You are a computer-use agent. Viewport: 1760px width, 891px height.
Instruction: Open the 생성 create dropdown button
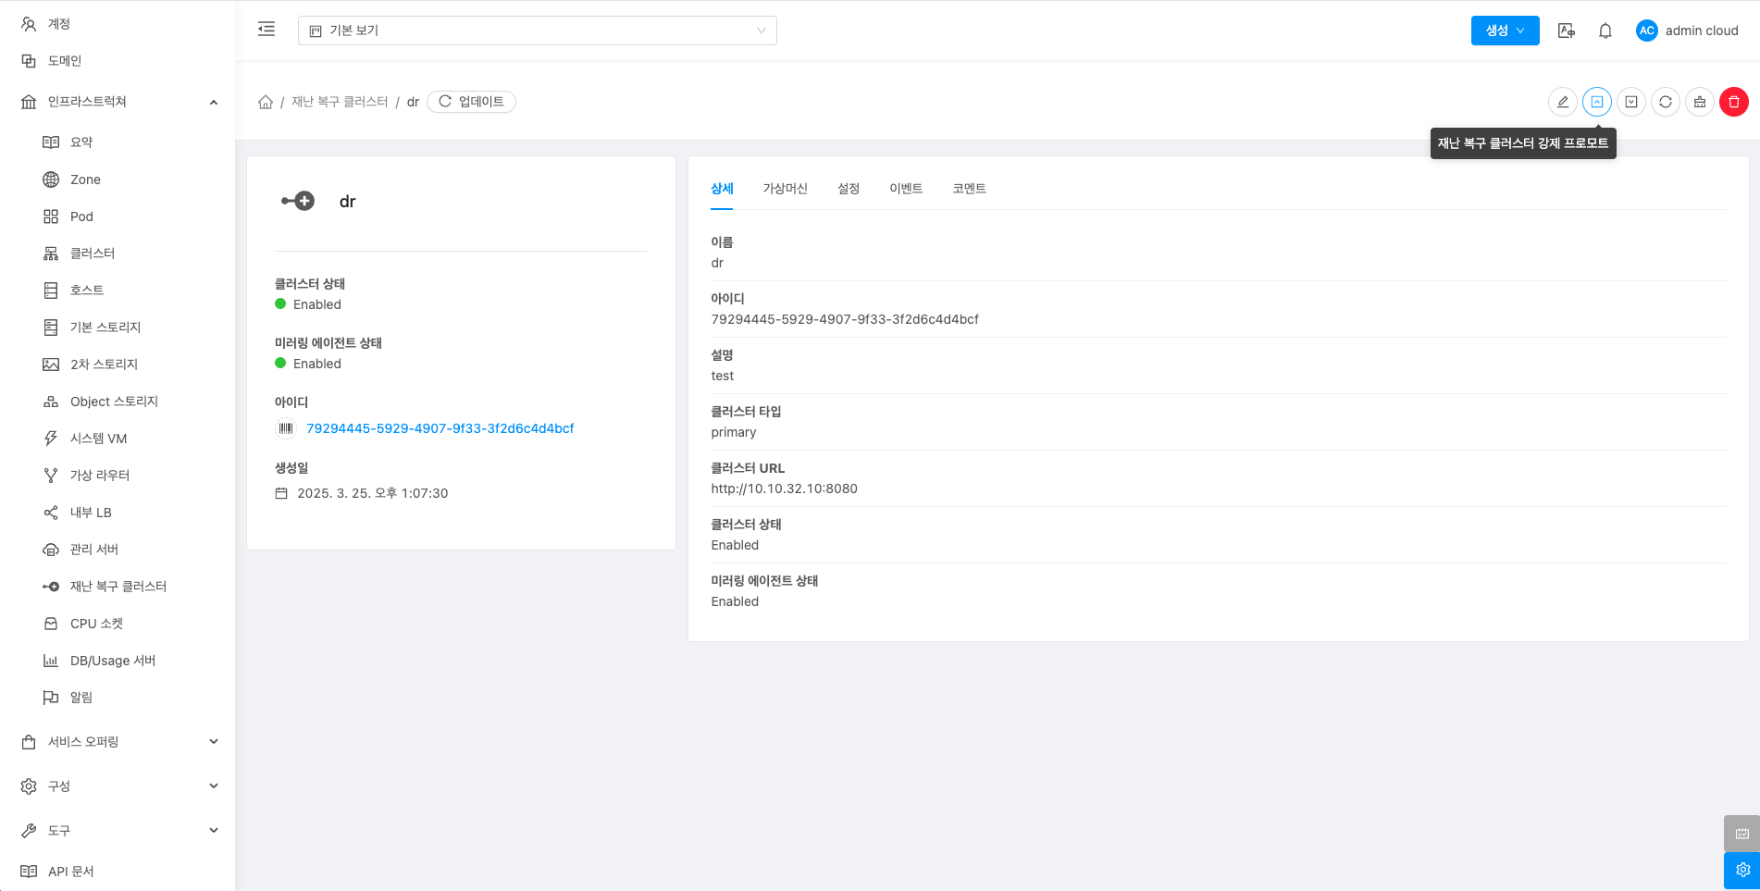pyautogui.click(x=1505, y=31)
